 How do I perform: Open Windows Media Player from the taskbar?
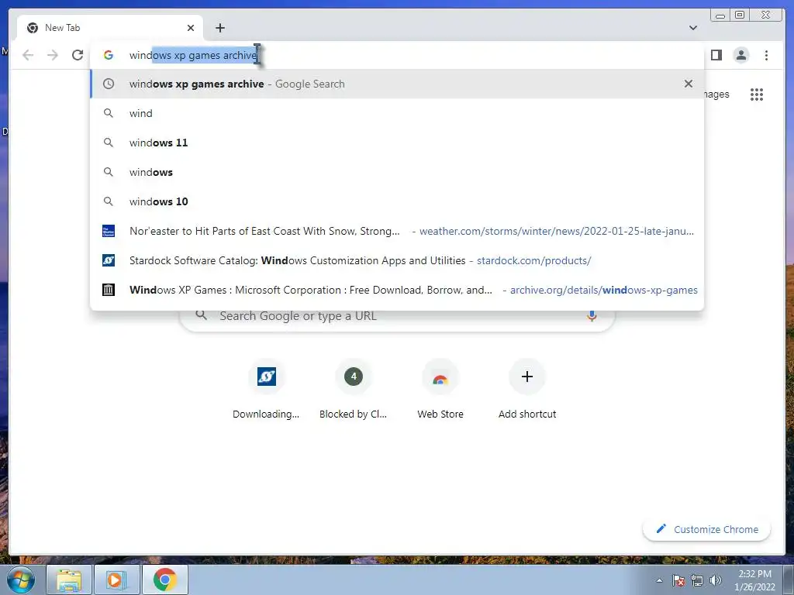click(116, 580)
